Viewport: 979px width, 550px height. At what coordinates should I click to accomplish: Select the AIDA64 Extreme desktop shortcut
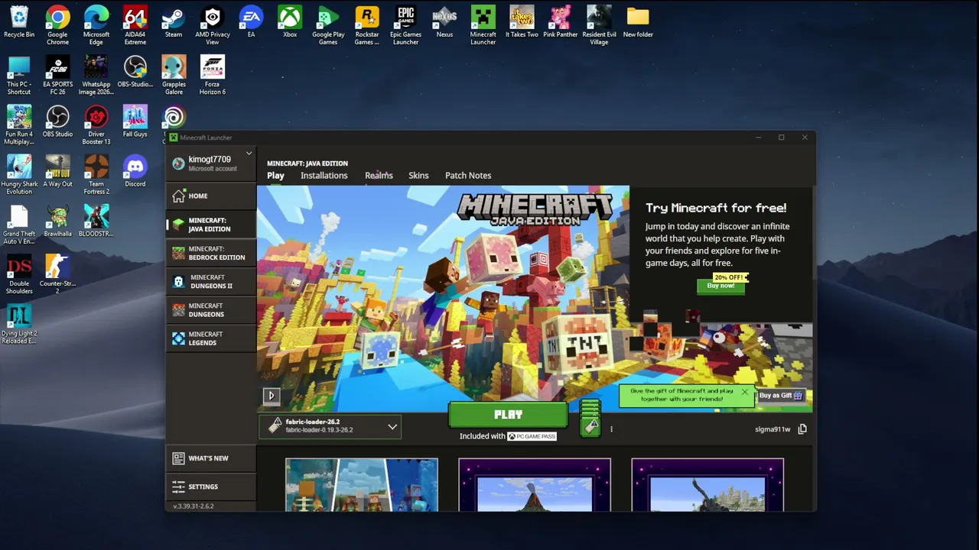[135, 26]
